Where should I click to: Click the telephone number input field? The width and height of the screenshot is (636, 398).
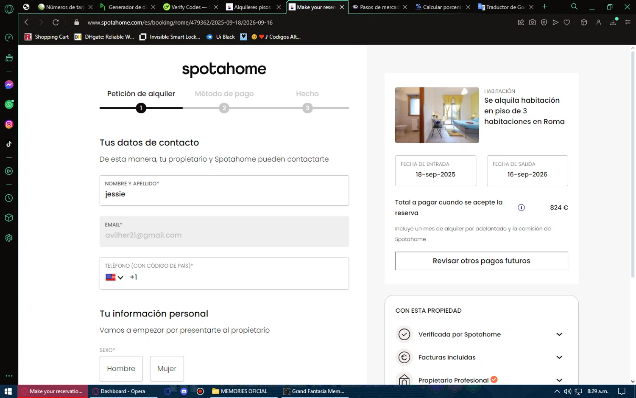tap(237, 277)
